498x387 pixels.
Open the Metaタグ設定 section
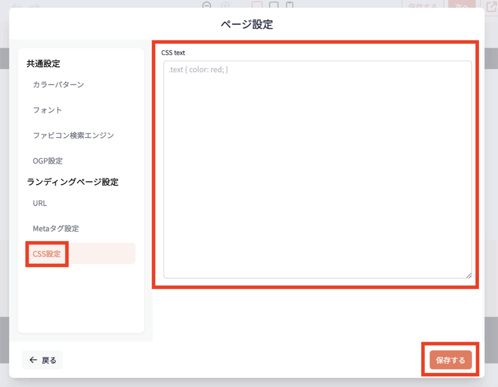[x=56, y=228]
